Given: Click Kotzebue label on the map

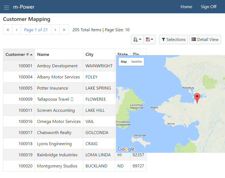Looking at the screenshot, I should (188, 88).
